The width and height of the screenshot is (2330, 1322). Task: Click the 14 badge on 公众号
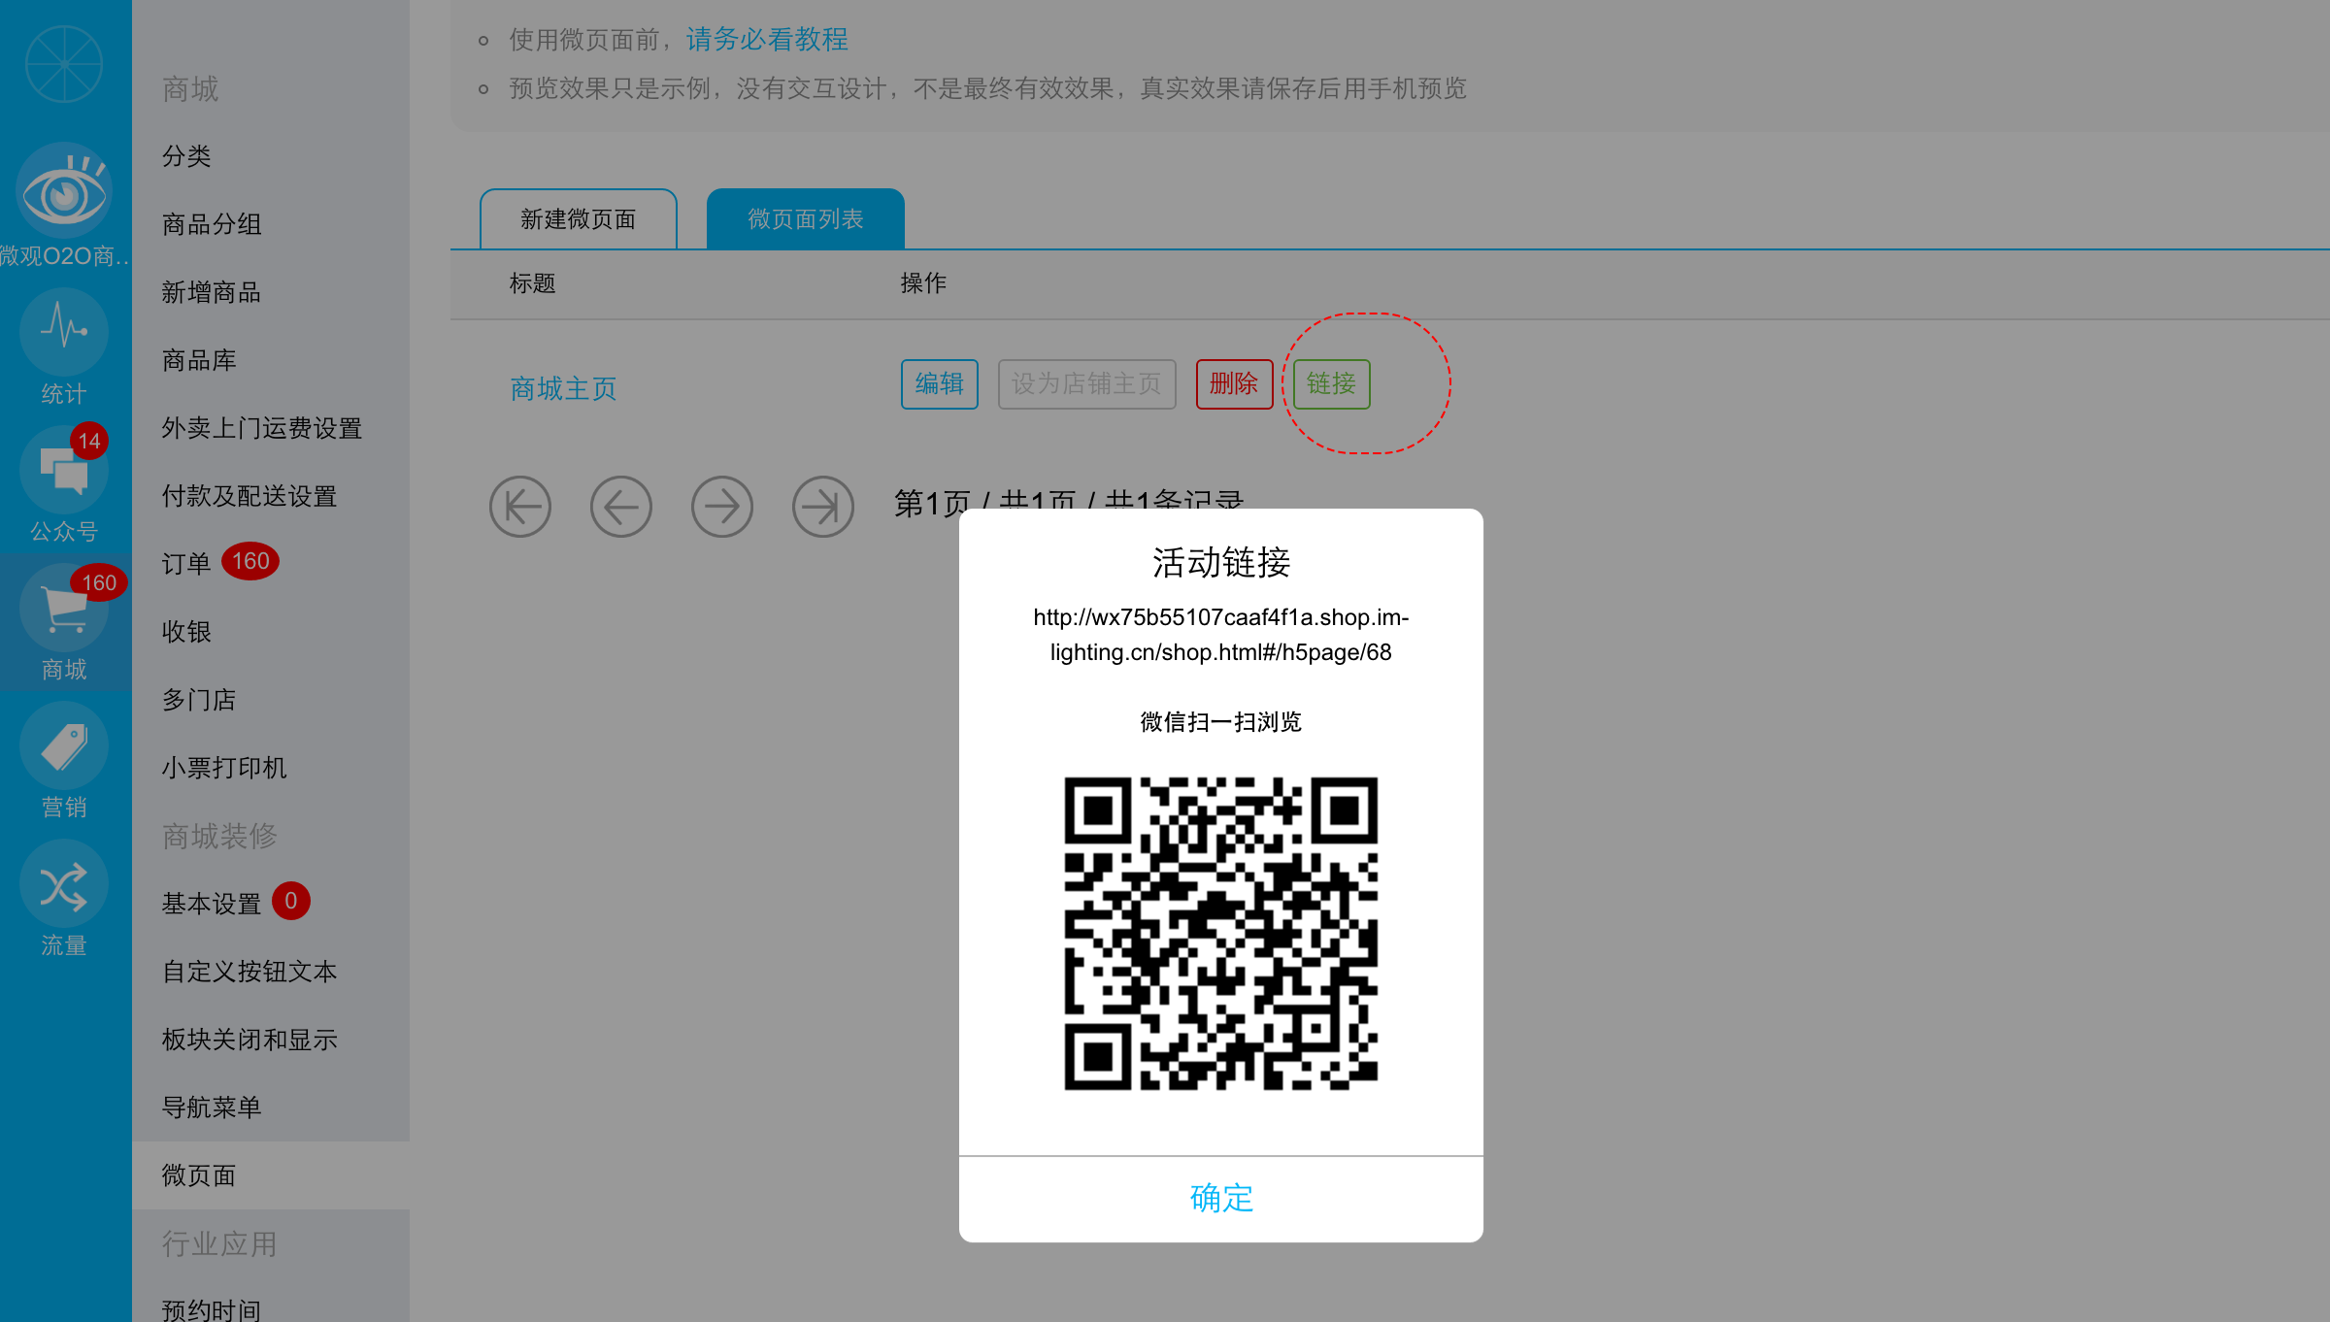pyautogui.click(x=89, y=442)
